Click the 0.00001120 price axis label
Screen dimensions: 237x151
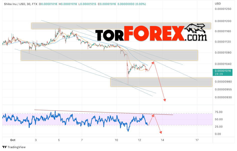[223, 42]
